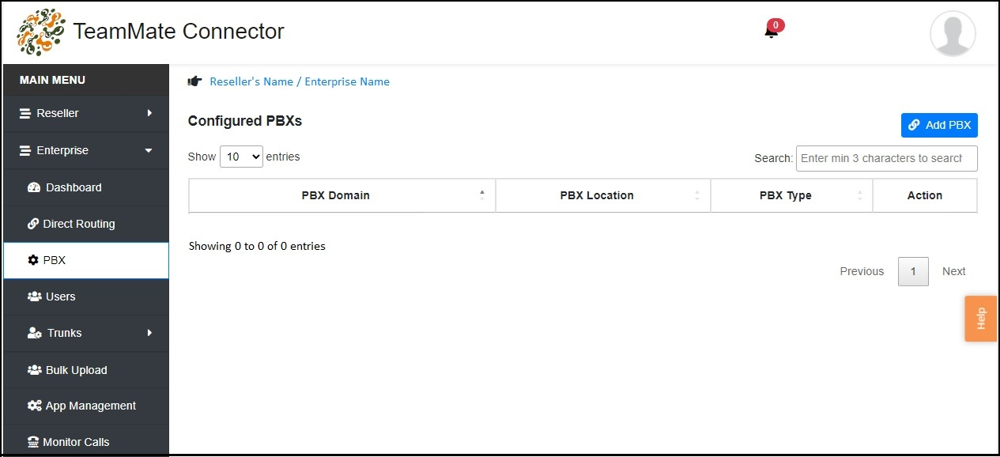Open the Users menu item
Viewport: 1000px width, 457px height.
[86, 296]
